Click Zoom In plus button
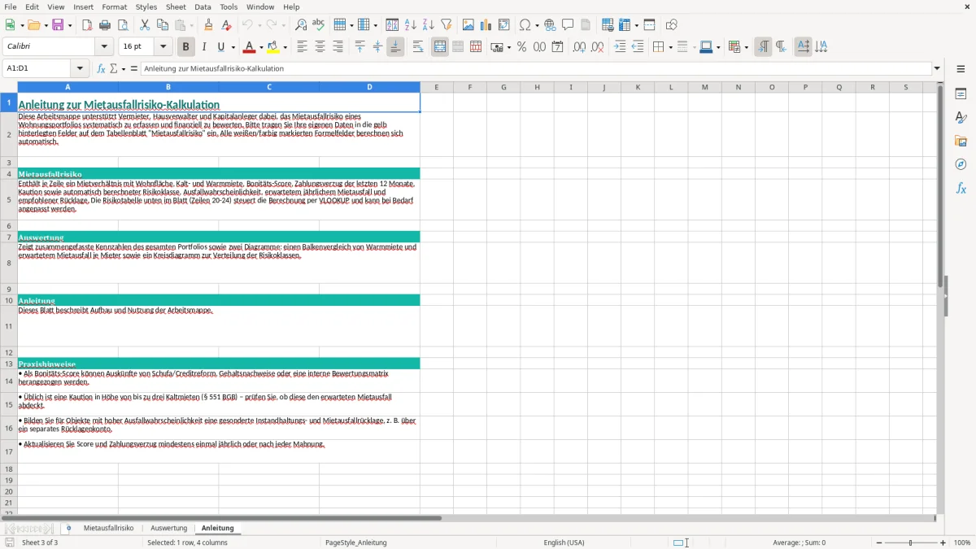Viewport: 976px width, 549px height. tap(943, 542)
